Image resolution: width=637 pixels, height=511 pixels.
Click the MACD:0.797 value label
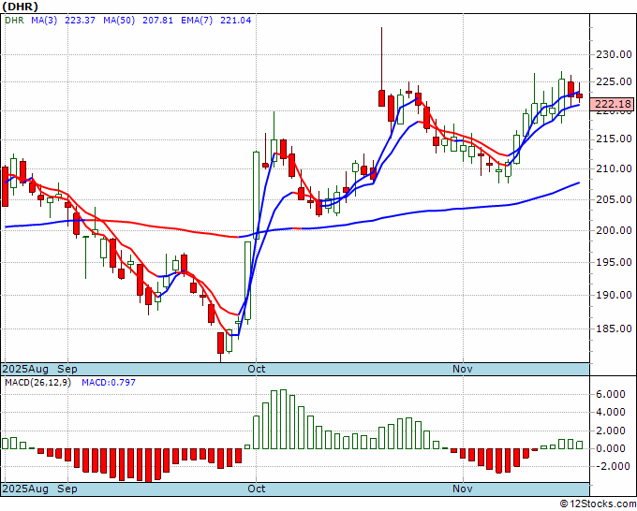(x=109, y=383)
